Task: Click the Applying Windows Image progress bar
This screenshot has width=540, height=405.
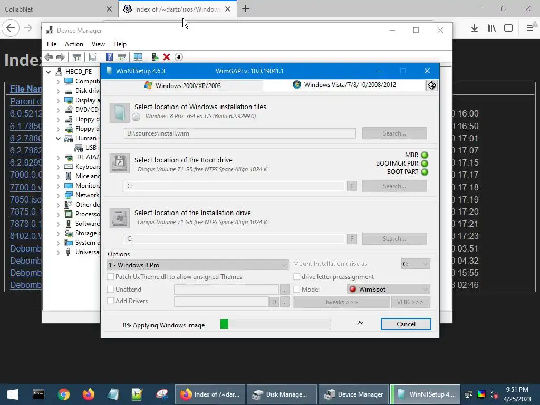Action: pyautogui.click(x=275, y=324)
